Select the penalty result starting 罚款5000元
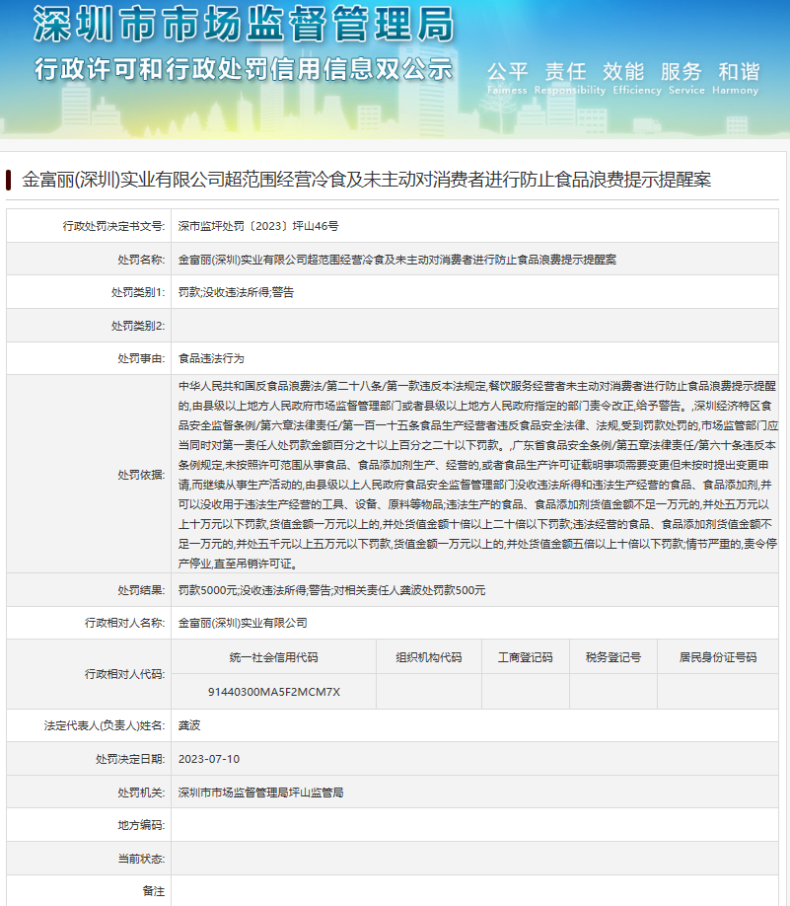The image size is (790, 906). (331, 590)
